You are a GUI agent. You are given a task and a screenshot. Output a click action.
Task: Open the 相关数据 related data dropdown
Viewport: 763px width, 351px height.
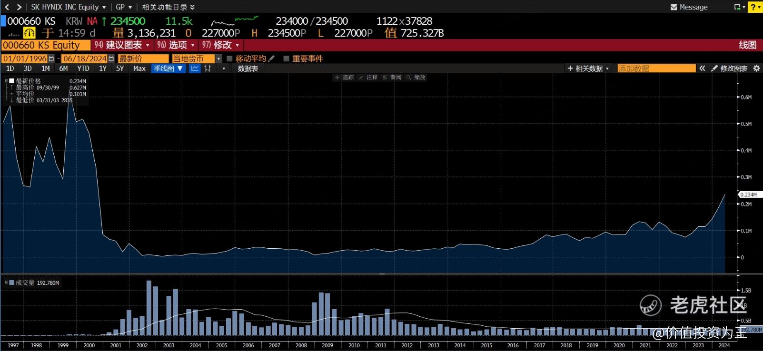click(x=588, y=68)
